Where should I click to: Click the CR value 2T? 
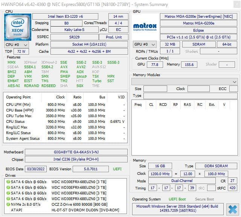click(232, 181)
